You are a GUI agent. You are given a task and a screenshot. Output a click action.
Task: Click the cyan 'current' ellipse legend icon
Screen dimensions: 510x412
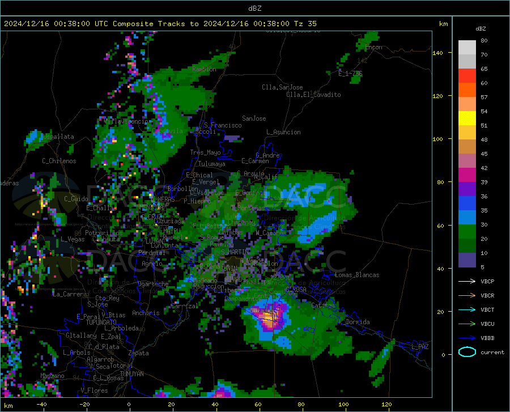[x=467, y=352]
